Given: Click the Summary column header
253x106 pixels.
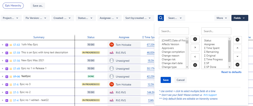Looking at the screenshot, I should pos(39,37).
